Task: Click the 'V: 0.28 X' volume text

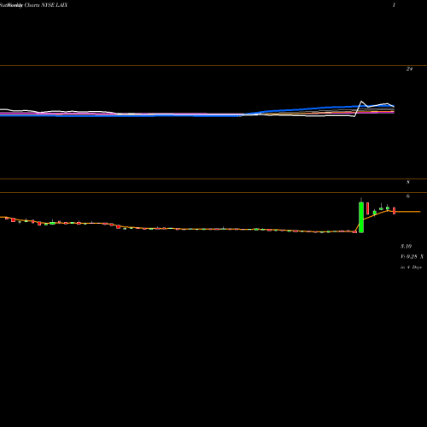Action: [412, 257]
